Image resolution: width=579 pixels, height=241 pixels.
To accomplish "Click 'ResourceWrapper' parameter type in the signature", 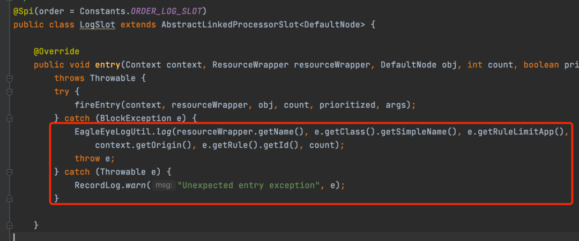I will 251,65.
